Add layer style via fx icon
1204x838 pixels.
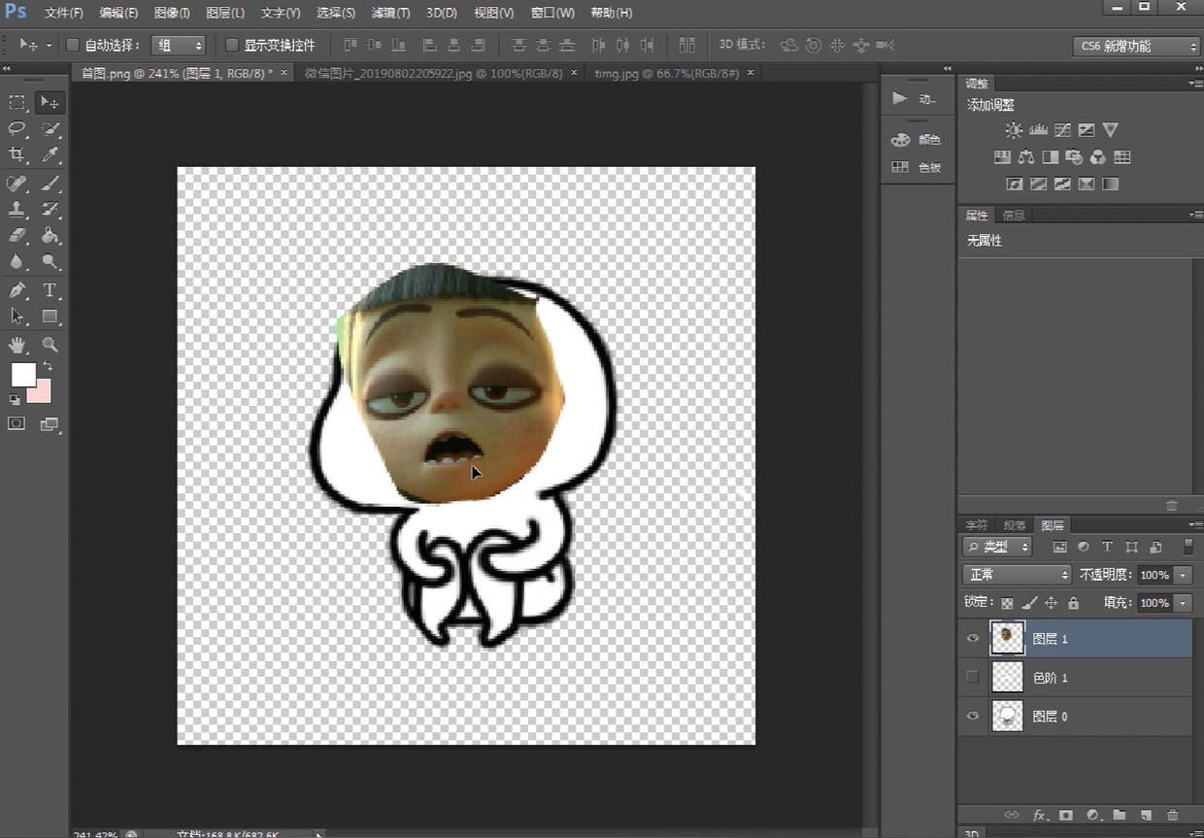[x=1039, y=816]
